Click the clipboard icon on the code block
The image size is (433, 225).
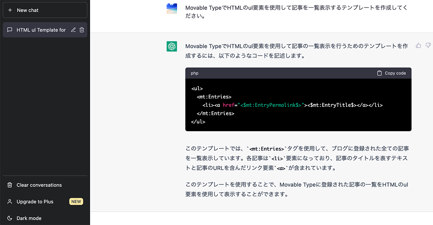[379, 73]
